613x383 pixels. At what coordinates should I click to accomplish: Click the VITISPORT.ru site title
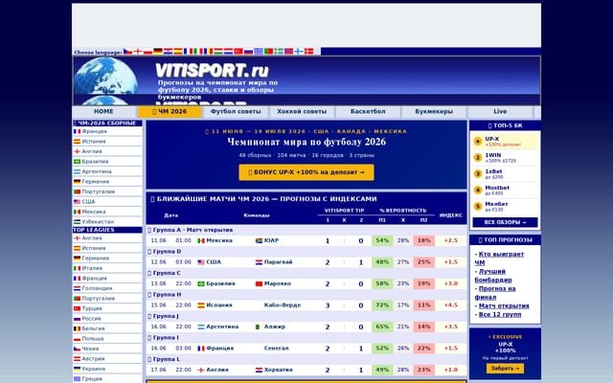pos(213,71)
